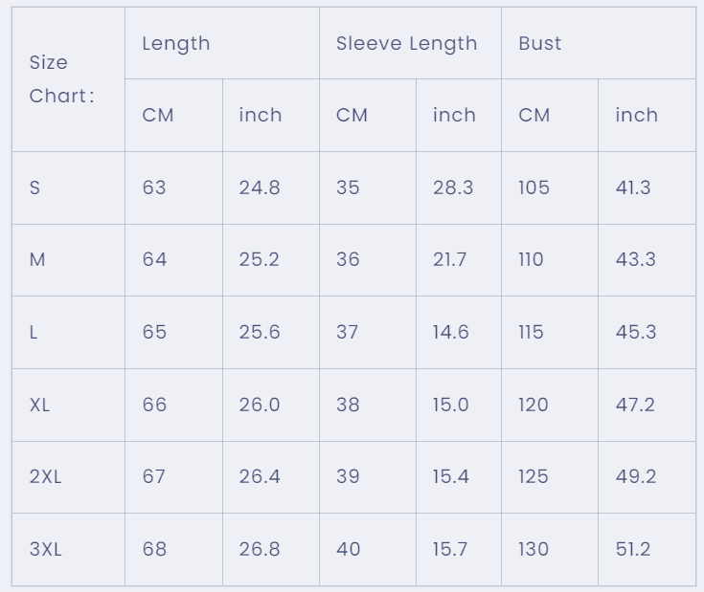Click the S size row label
Image resolution: width=704 pixels, height=592 pixels.
(x=68, y=187)
